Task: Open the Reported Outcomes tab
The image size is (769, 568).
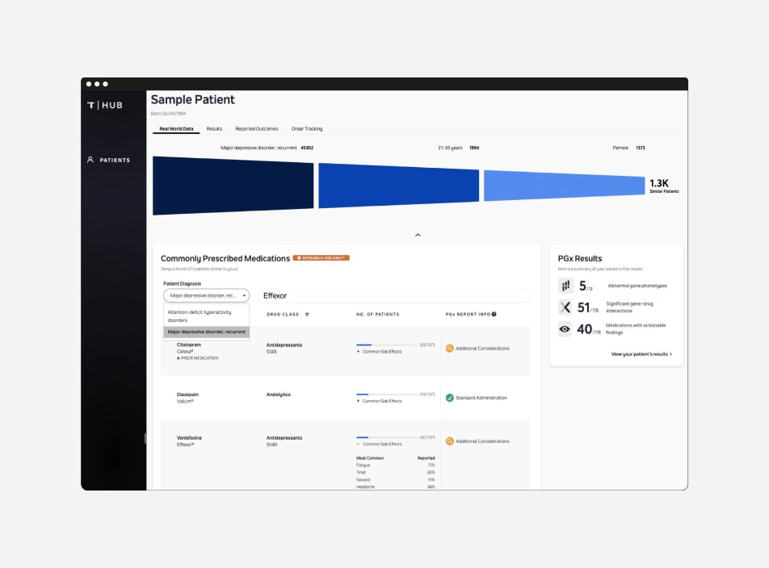Action: coord(257,129)
